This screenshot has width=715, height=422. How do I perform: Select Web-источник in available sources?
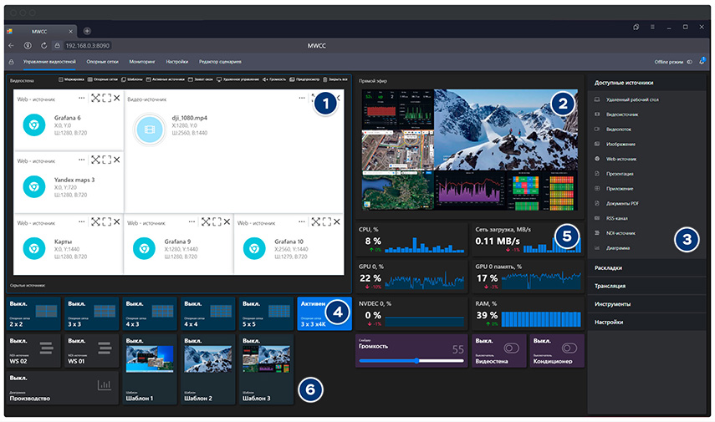coord(620,157)
